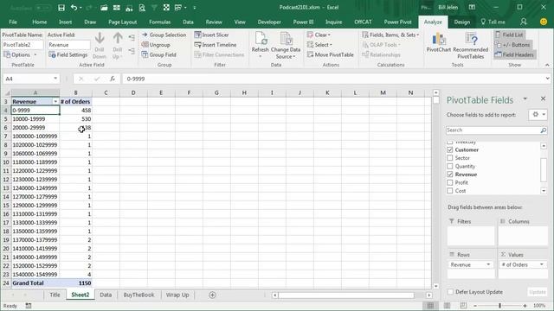Check the Sector field checkbox
Image resolution: width=554 pixels, height=311 pixels.
click(x=450, y=158)
